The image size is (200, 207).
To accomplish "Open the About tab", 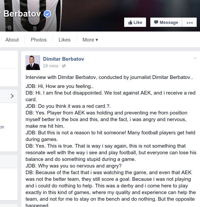I will pyautogui.click(x=12, y=40).
